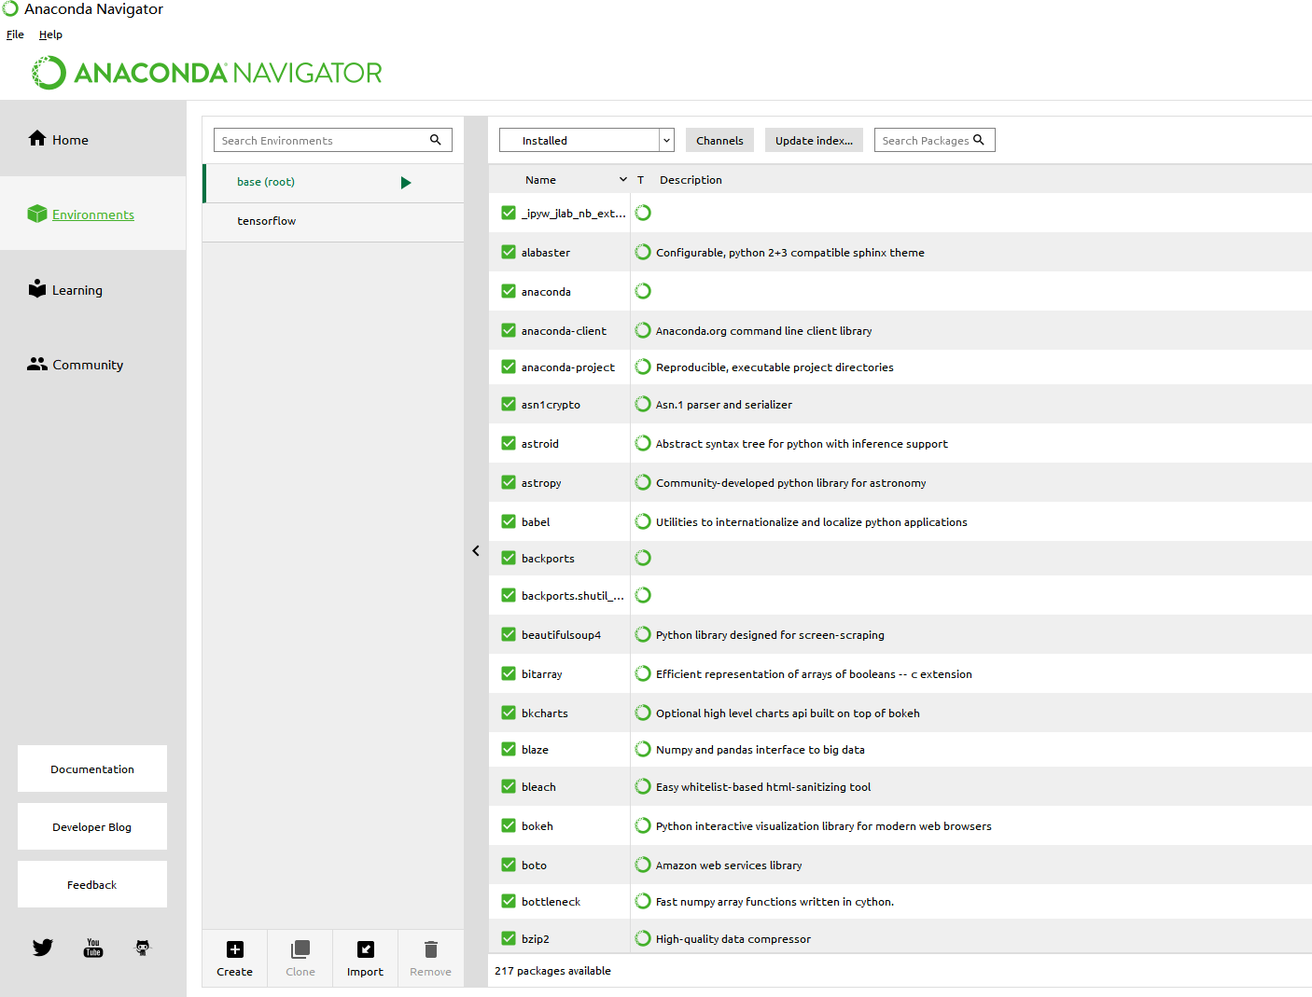Click the Clone environment icon

(300, 949)
